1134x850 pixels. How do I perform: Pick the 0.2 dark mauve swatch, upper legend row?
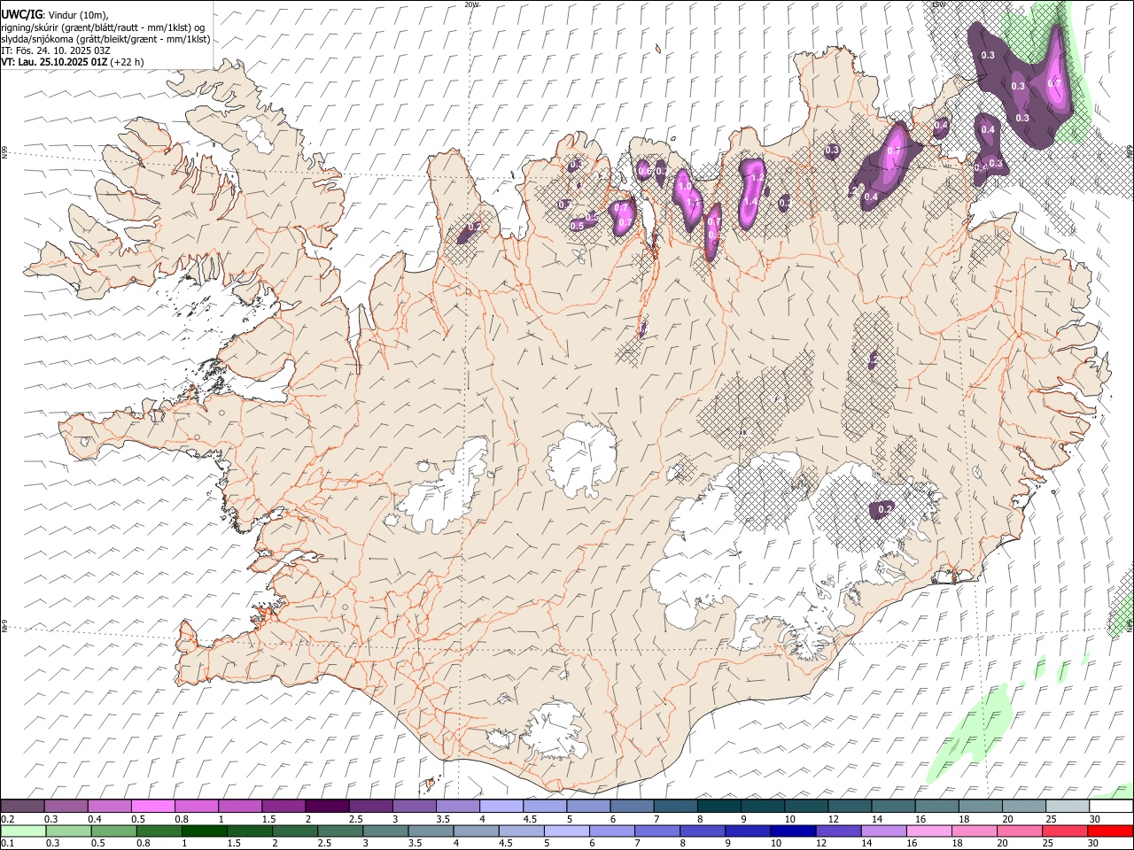pyautogui.click(x=23, y=807)
